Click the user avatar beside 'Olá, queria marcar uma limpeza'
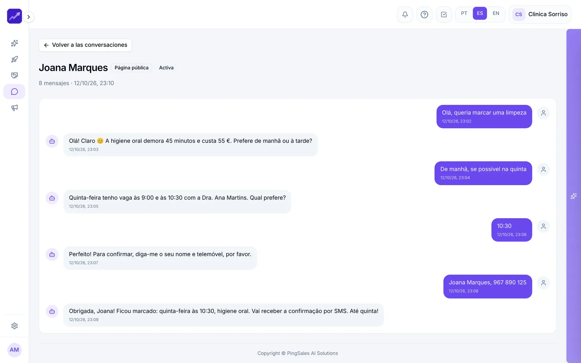This screenshot has height=363, width=581. [543, 113]
